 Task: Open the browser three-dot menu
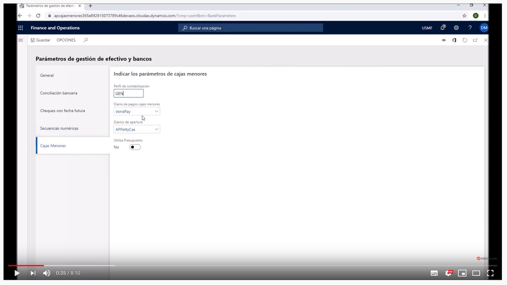485,15
